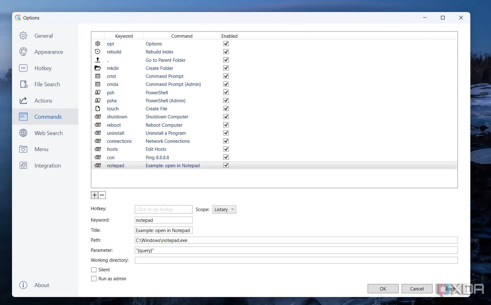Click the console icon of cmd row
Image resolution: width=491 pixels, height=305 pixels.
(x=98, y=76)
